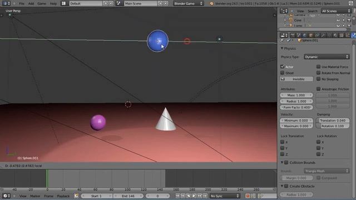The width and height of the screenshot is (356, 200).
Task: Click the Cone object icon in outliner
Action: (x=290, y=20)
